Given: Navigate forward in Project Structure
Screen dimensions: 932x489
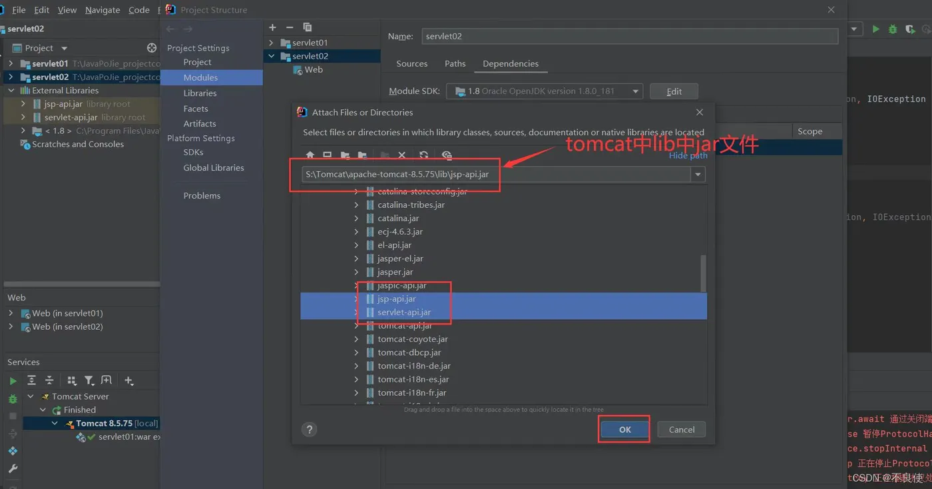Looking at the screenshot, I should point(188,29).
